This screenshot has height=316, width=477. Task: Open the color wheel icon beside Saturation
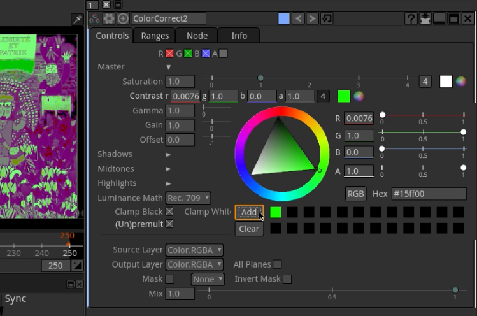tap(460, 82)
